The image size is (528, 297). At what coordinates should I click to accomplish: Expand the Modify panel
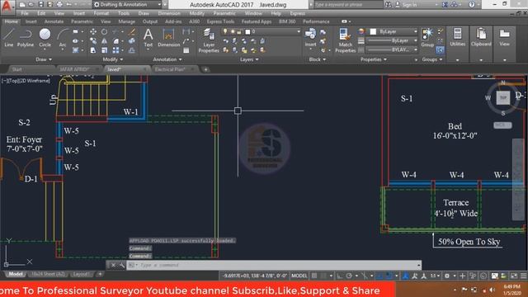(x=113, y=59)
